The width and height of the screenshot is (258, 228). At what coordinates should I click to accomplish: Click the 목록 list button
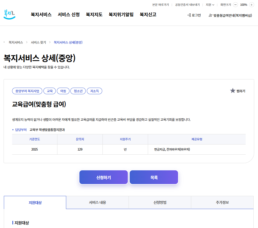[x=154, y=177]
